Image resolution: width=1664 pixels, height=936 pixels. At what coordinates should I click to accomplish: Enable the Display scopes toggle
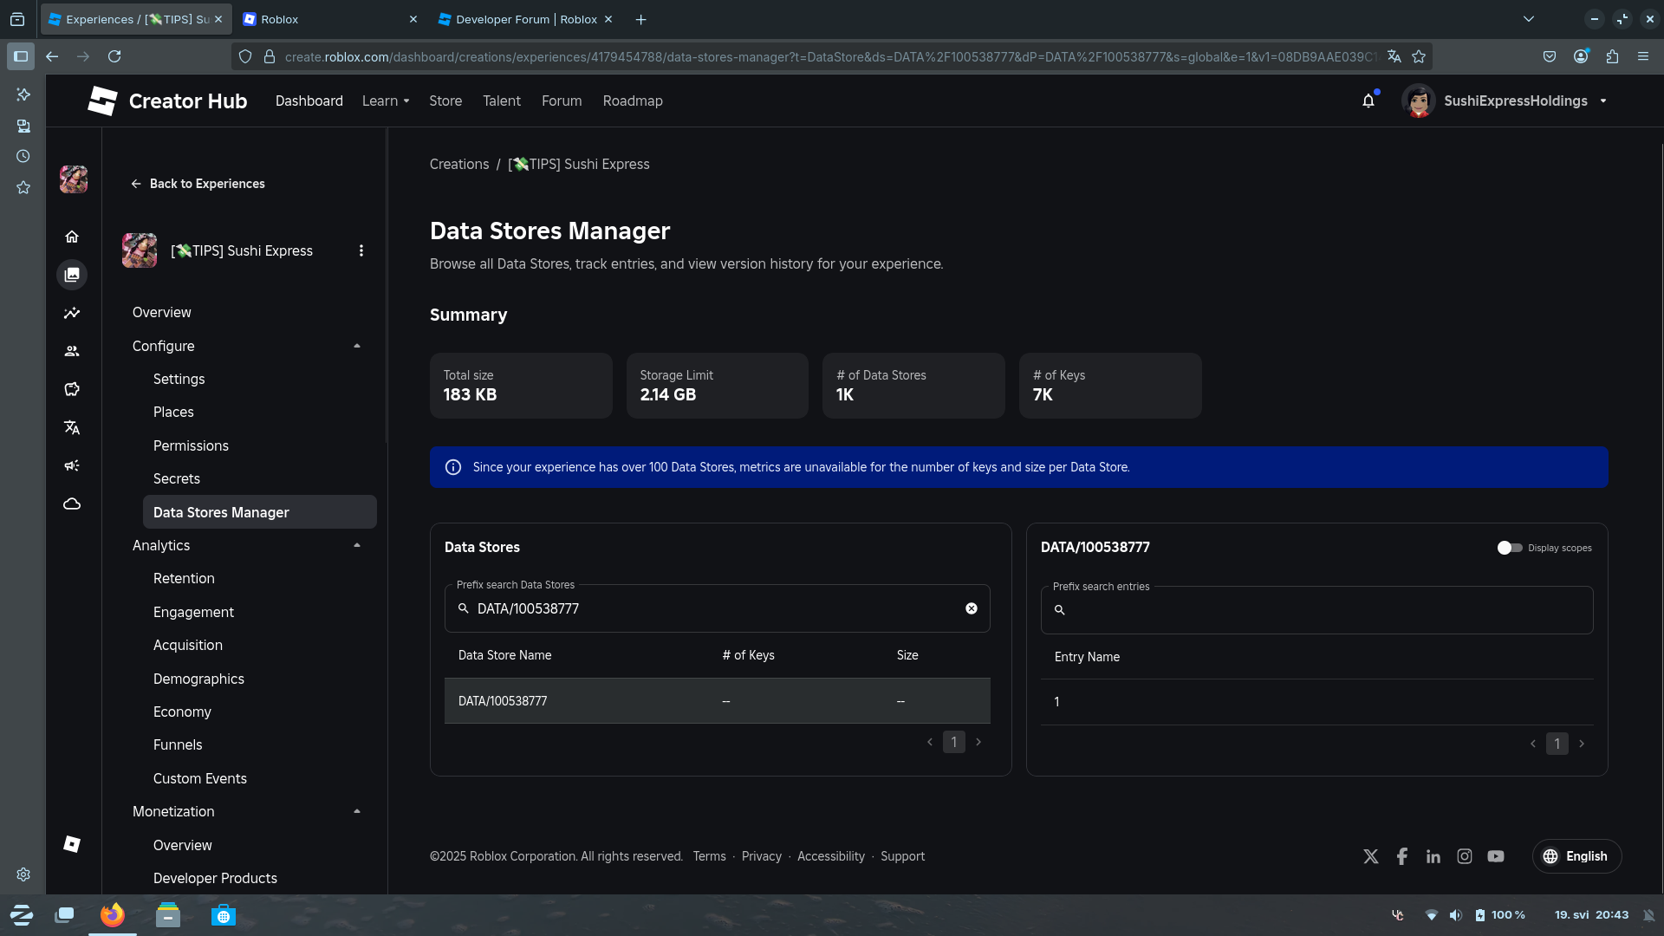(x=1509, y=548)
